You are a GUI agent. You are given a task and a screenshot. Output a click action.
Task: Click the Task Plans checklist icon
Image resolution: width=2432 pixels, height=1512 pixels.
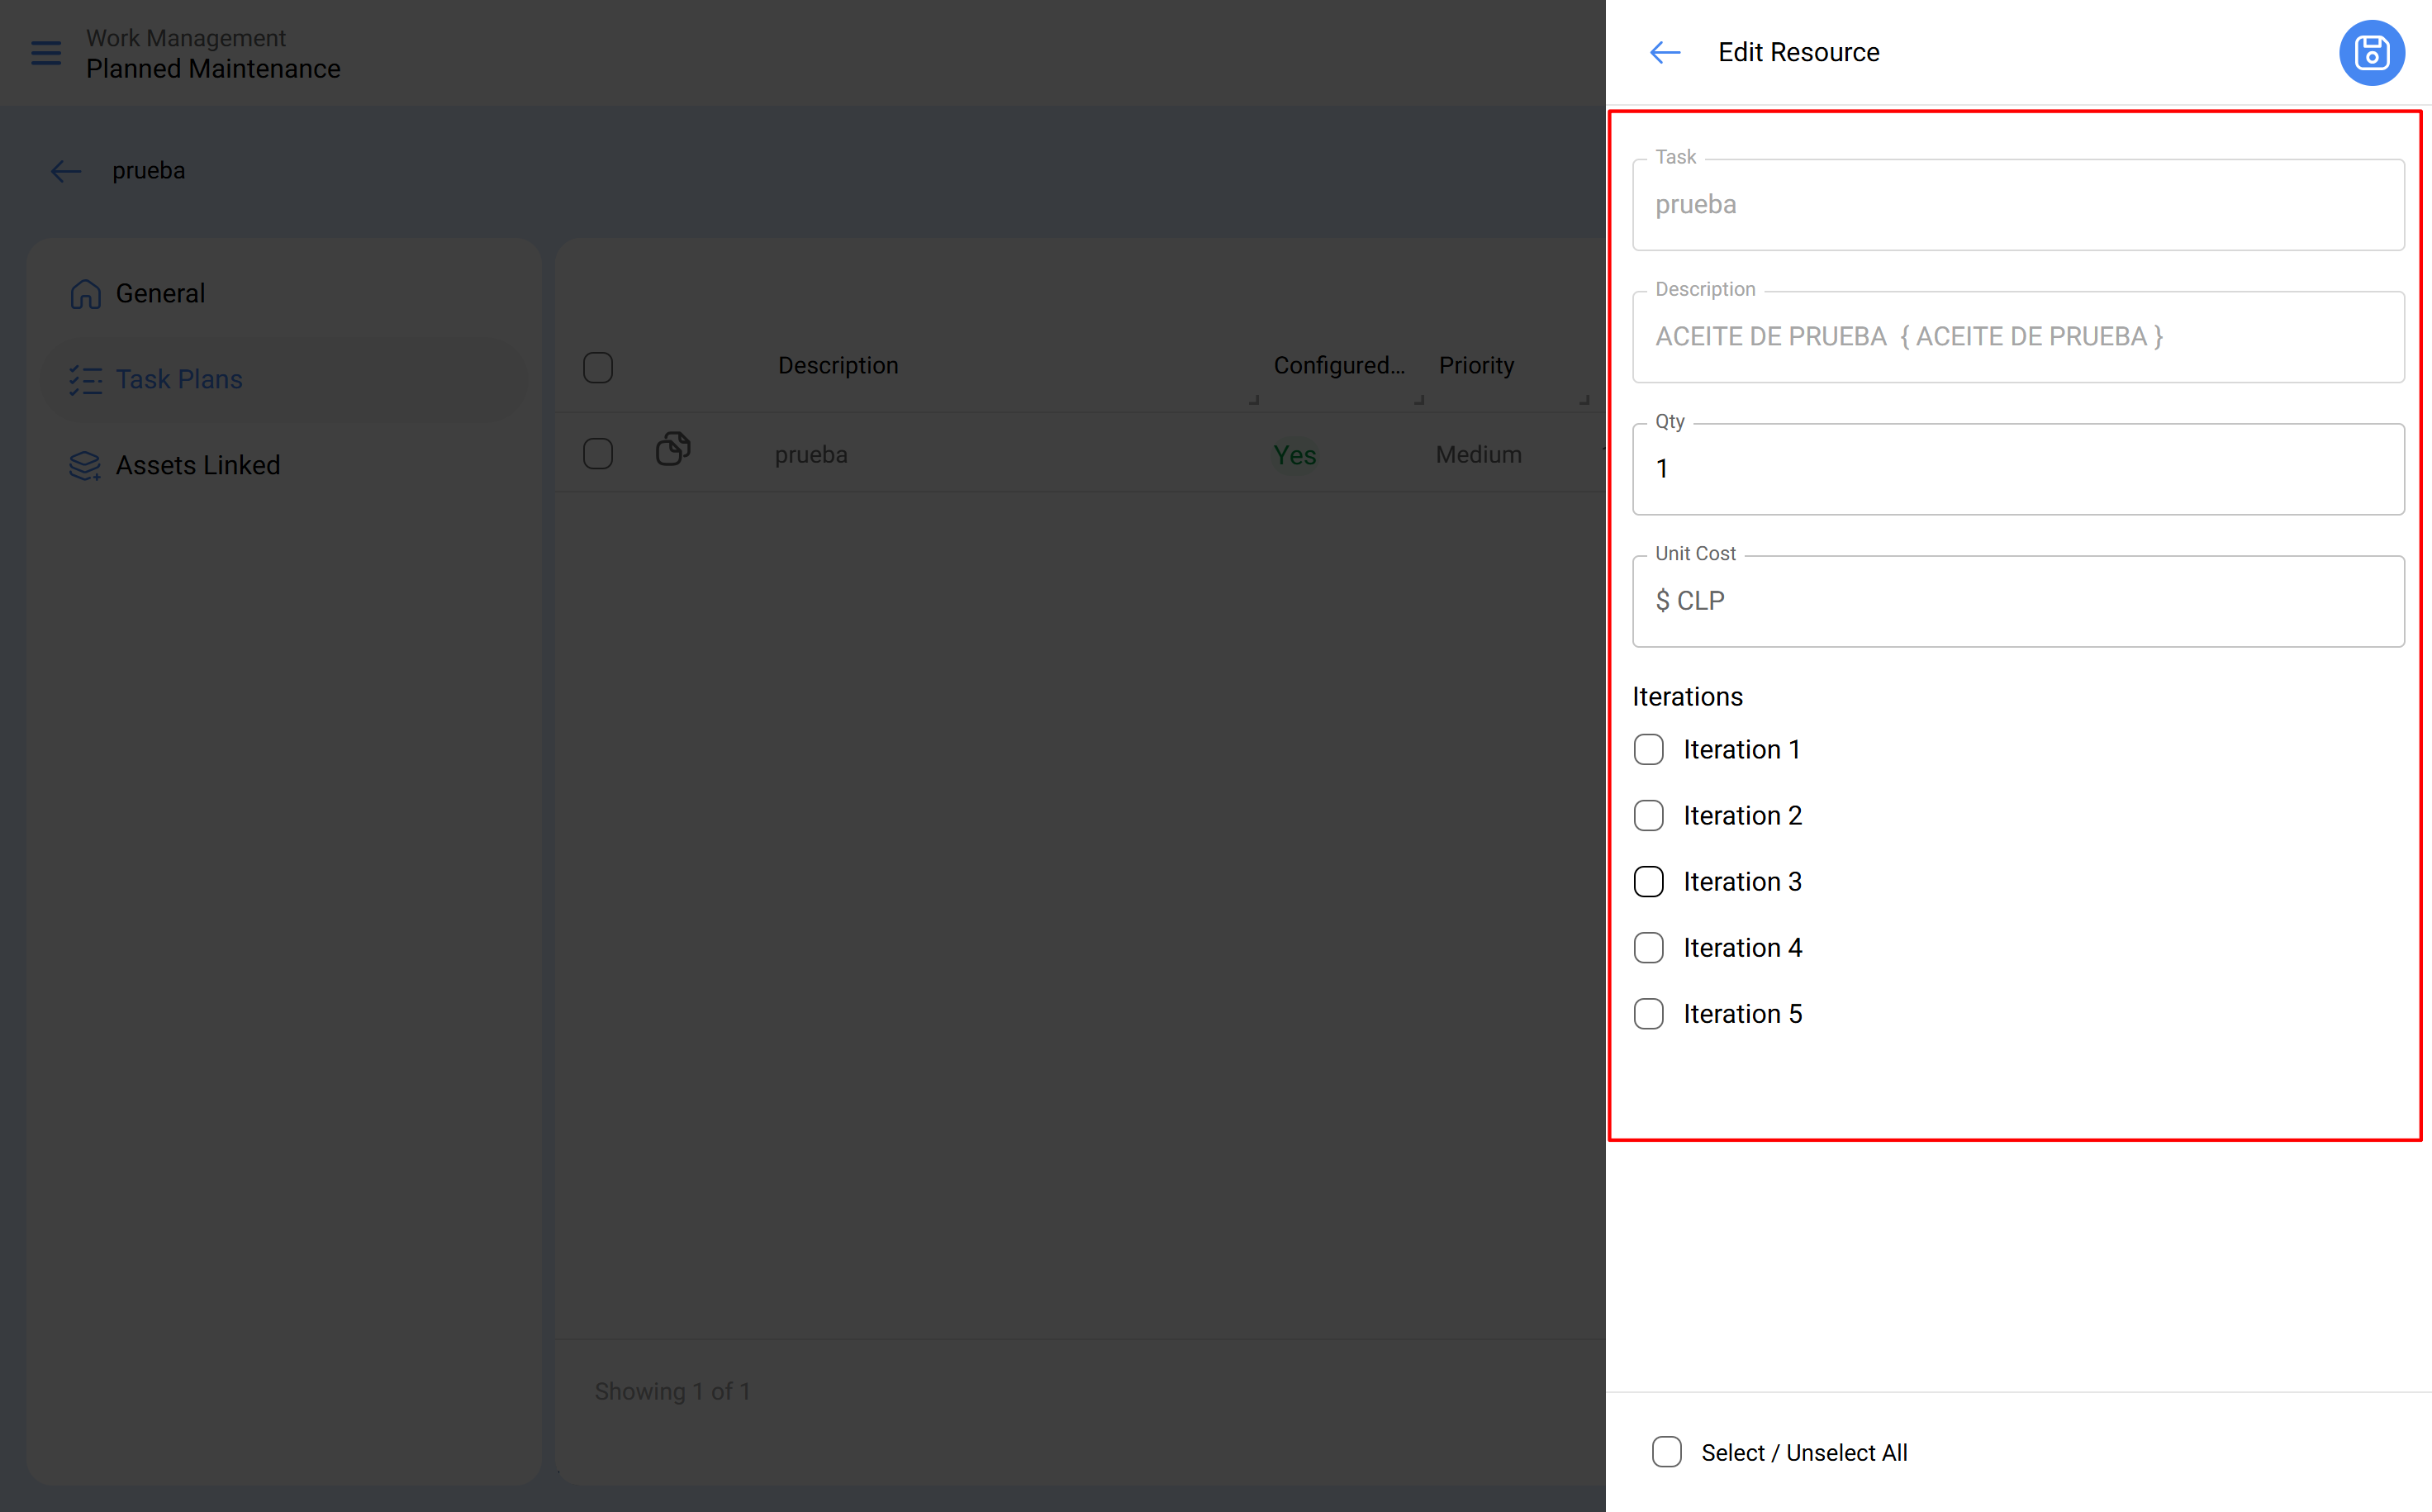pos(86,379)
